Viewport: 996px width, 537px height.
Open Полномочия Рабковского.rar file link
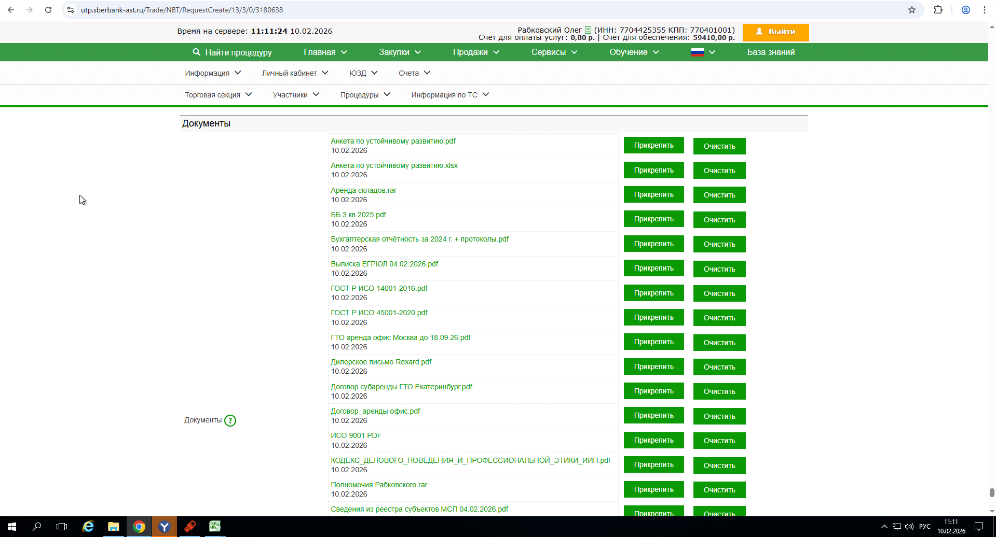[x=379, y=485]
